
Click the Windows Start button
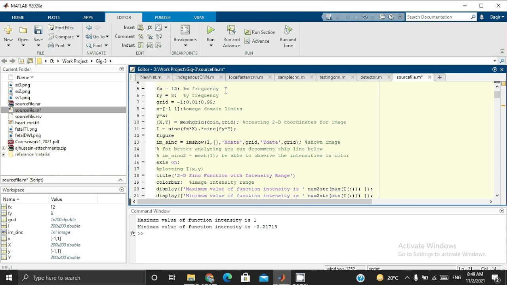(9, 277)
